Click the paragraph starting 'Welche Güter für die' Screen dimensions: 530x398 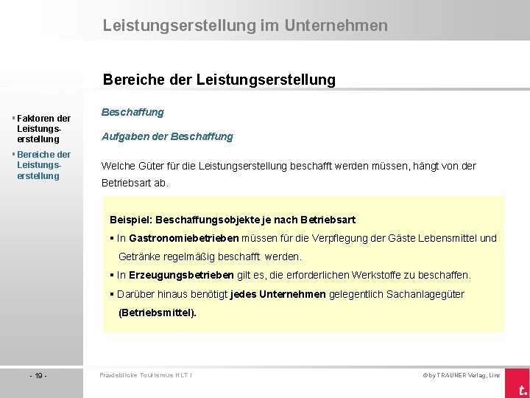(289, 174)
